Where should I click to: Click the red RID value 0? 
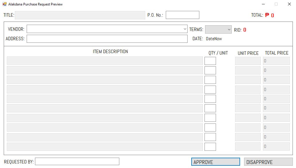click(x=245, y=30)
